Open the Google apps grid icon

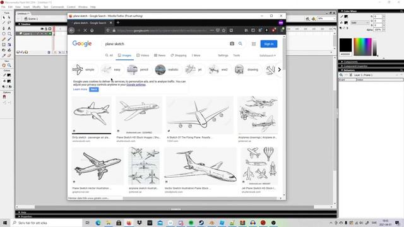pos(254,44)
